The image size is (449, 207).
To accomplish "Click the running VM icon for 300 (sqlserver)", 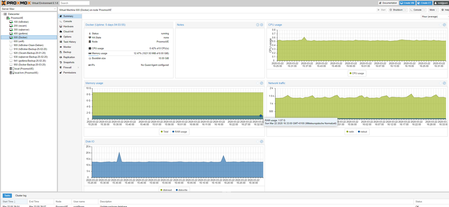I will point(11,30).
